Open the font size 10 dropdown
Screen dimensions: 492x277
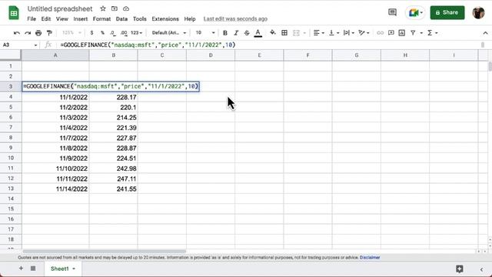(x=205, y=32)
